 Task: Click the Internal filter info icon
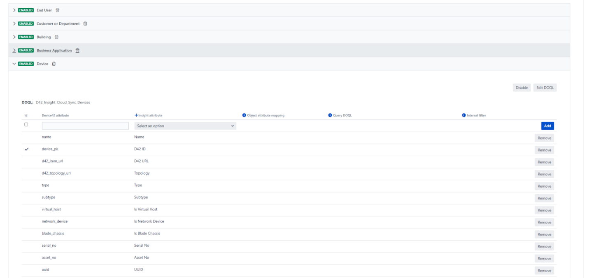[464, 115]
